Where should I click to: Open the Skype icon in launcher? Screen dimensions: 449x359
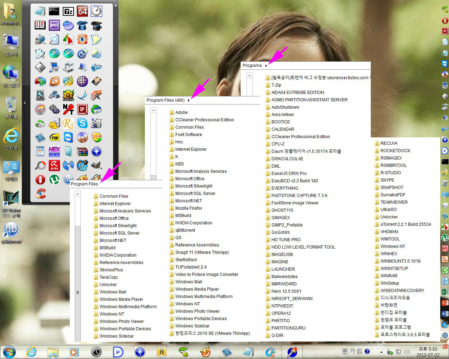coord(82,123)
